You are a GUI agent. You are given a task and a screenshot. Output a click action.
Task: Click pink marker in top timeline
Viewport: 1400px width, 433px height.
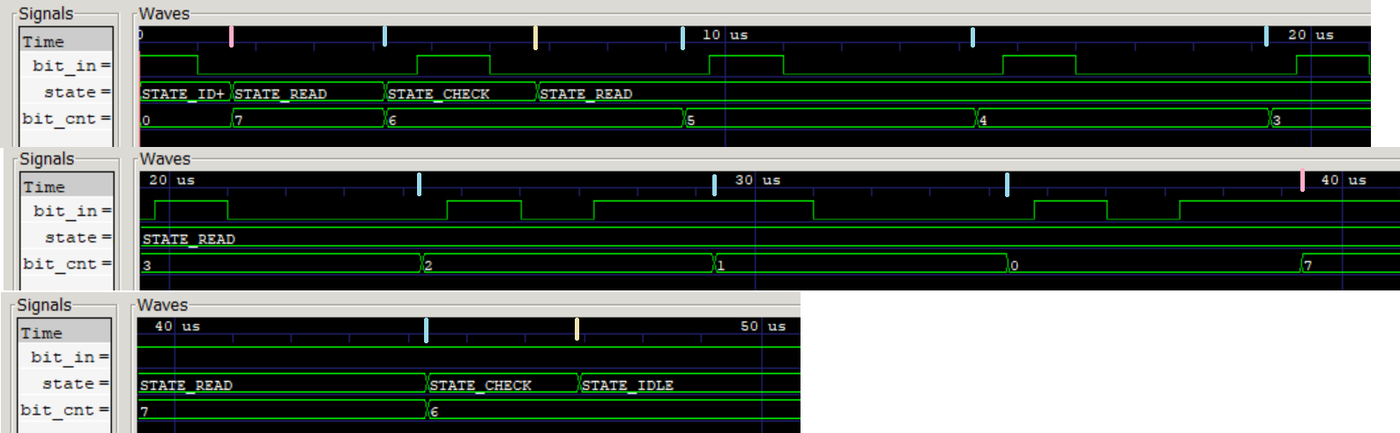tap(231, 36)
